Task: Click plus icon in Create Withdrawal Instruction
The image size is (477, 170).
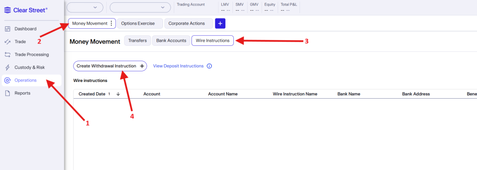Action: pyautogui.click(x=142, y=66)
